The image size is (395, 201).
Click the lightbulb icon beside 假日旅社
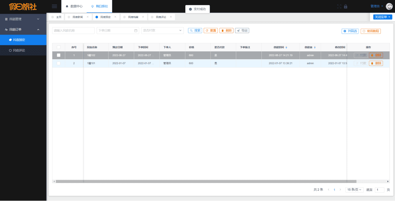point(92,6)
